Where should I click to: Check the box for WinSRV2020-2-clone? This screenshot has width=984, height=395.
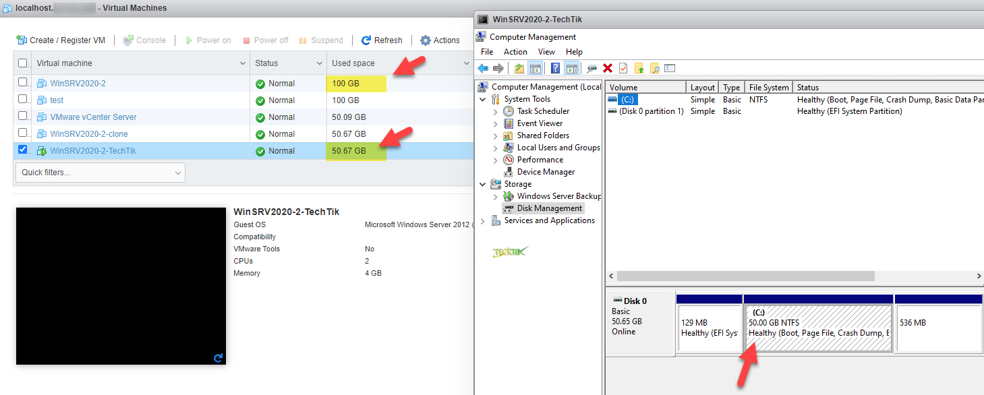pos(23,133)
